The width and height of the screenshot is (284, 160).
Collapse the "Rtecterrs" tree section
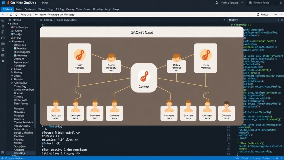pyautogui.click(x=10, y=42)
